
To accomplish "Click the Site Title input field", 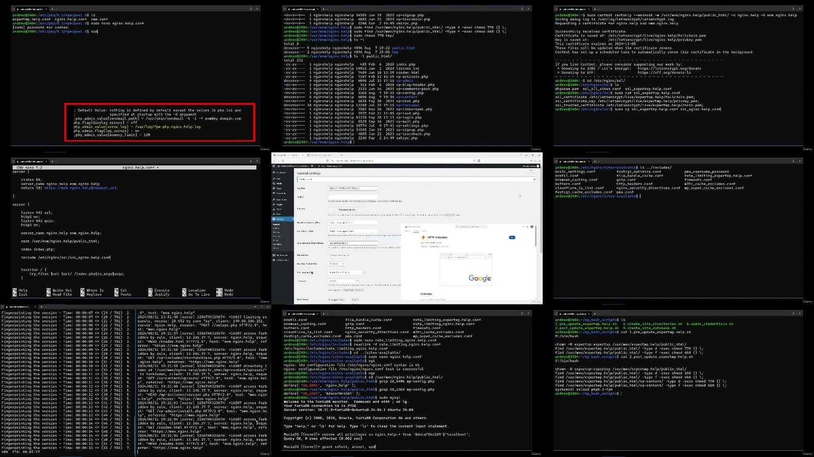I will pyautogui.click(x=353, y=189).
